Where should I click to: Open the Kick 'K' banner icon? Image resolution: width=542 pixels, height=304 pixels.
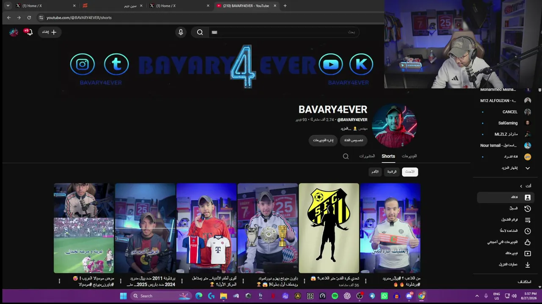(361, 64)
